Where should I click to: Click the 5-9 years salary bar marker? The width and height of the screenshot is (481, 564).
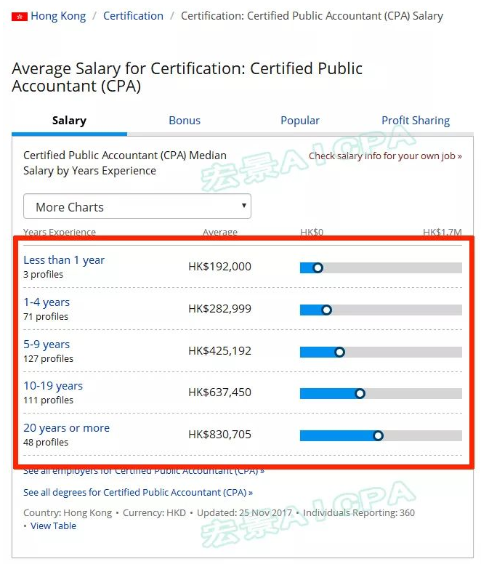(339, 352)
